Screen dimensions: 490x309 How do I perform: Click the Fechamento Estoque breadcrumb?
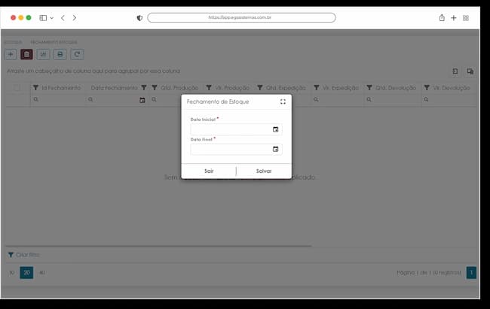54,42
